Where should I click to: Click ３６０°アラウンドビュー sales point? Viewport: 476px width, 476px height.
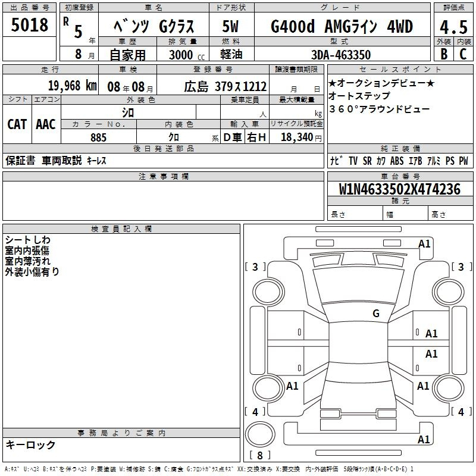click(x=379, y=109)
